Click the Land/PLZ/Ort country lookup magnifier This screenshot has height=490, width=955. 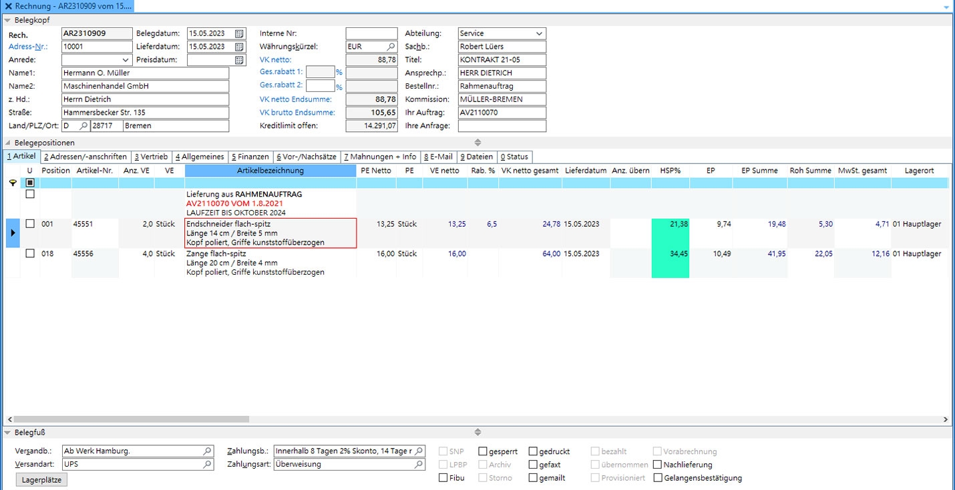(x=83, y=126)
